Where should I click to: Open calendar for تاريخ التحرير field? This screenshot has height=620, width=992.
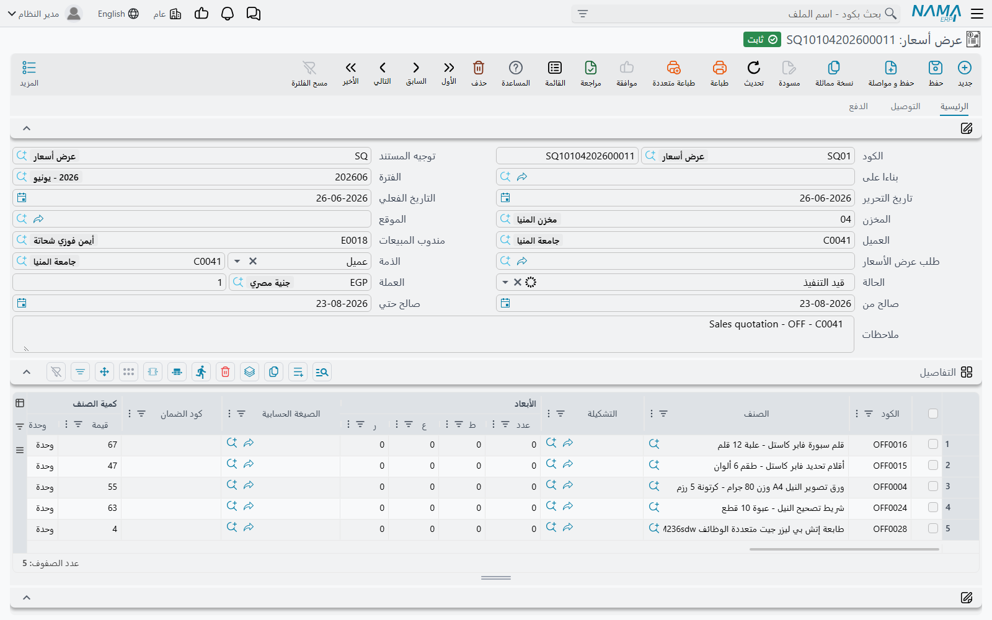(x=505, y=198)
